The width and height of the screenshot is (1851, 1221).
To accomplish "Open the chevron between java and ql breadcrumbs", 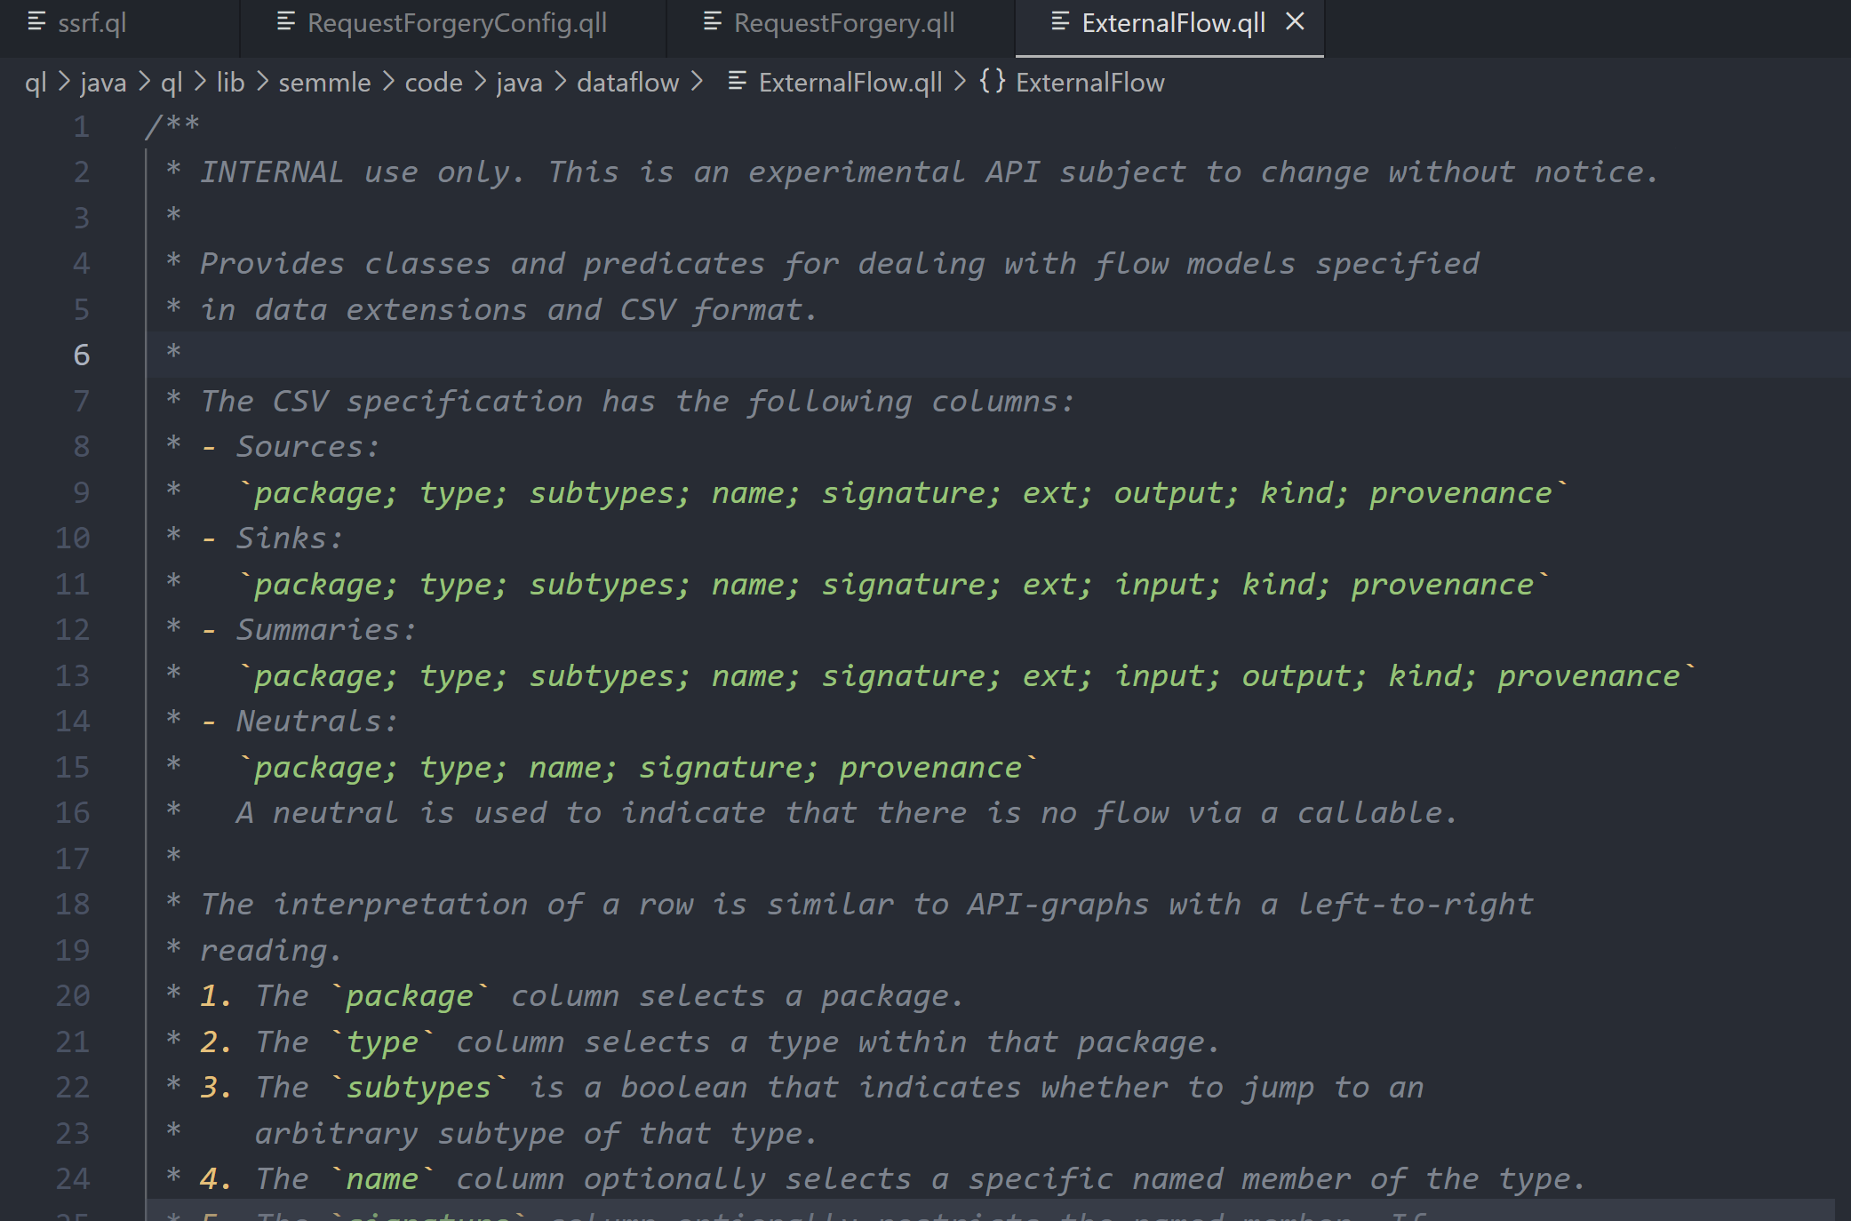I will click(143, 82).
